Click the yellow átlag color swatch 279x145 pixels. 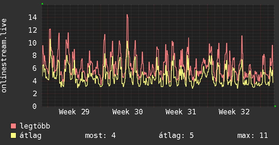[x=13, y=135]
